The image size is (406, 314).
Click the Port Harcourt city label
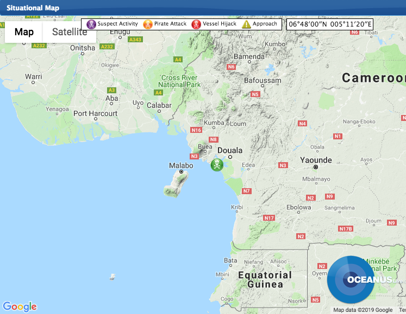click(95, 113)
